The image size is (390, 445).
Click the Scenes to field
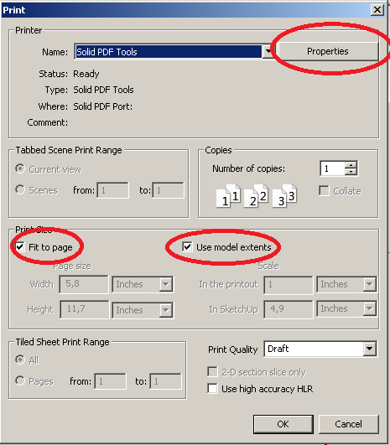coord(168,190)
